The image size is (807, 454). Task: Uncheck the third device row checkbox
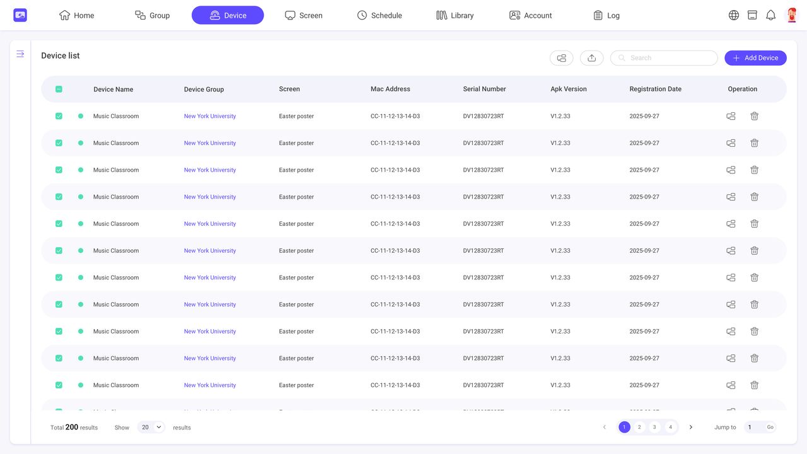(x=59, y=170)
